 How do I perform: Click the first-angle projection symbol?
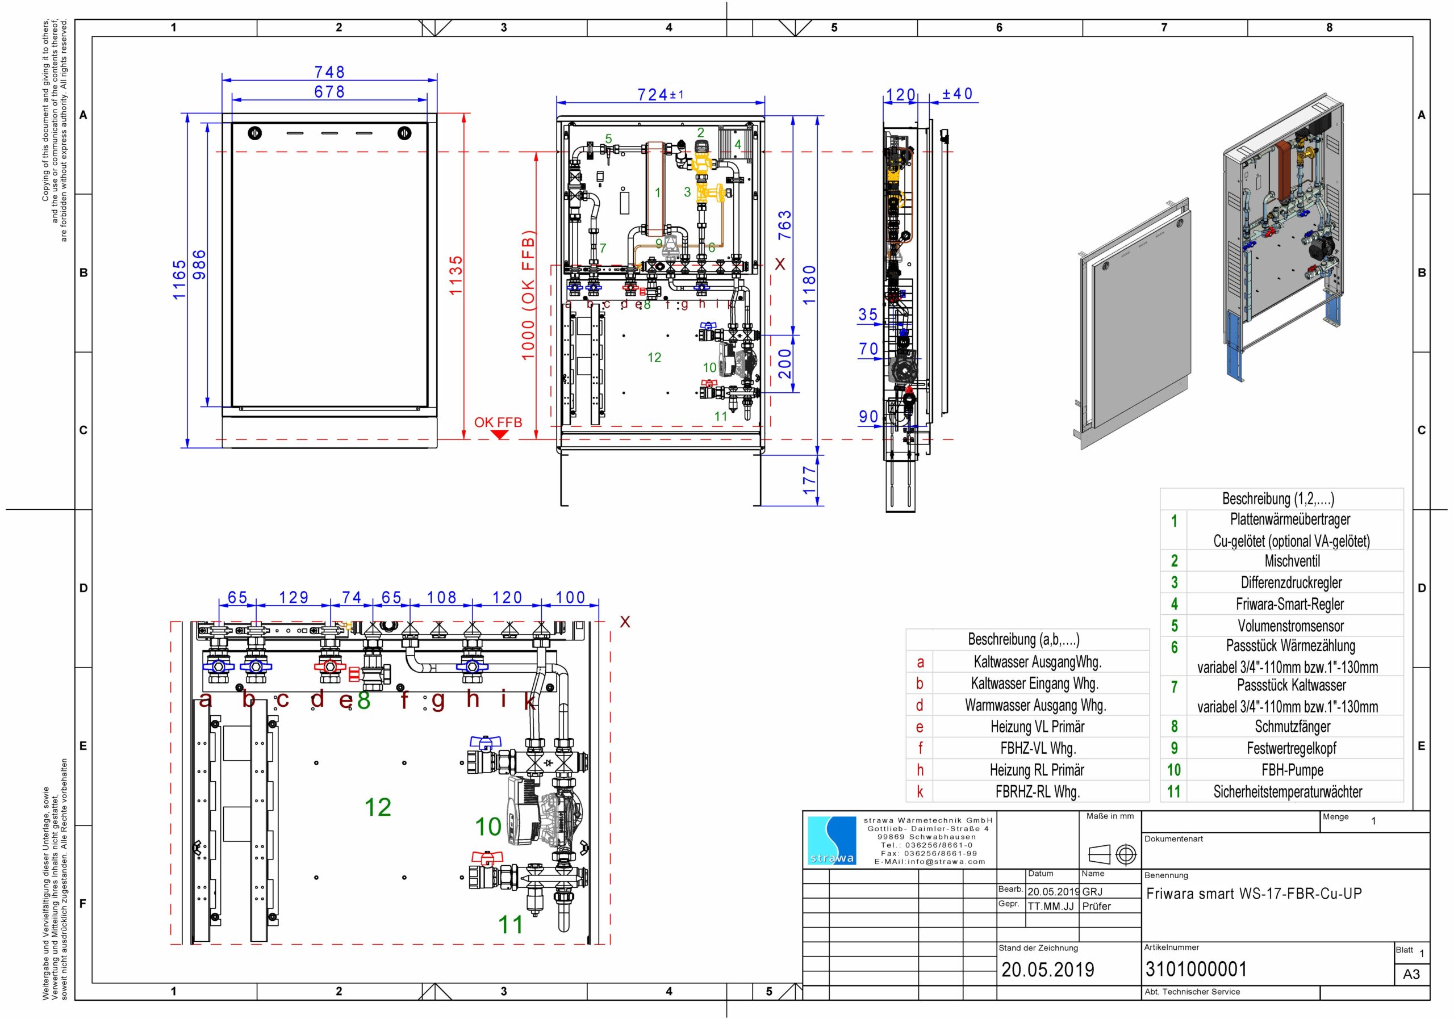(x=1112, y=855)
